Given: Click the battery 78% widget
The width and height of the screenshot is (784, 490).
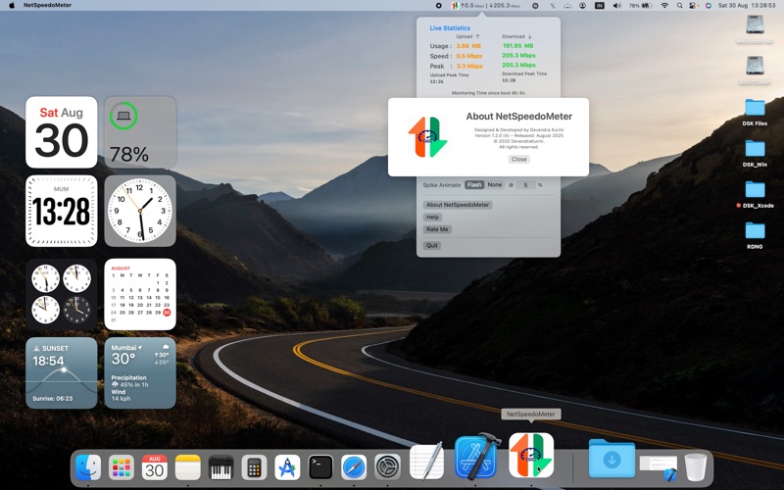Looking at the screenshot, I should click(140, 132).
